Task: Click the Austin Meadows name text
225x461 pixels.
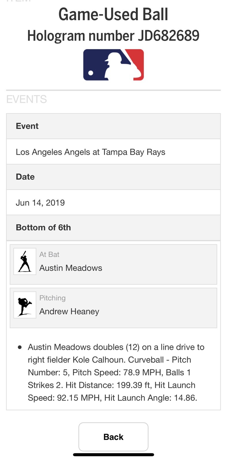Action: 71,268
